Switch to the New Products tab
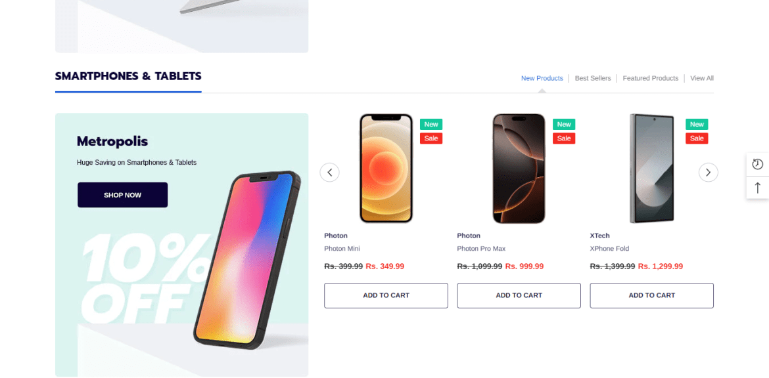Screen dimensions: 769x378 pos(542,78)
